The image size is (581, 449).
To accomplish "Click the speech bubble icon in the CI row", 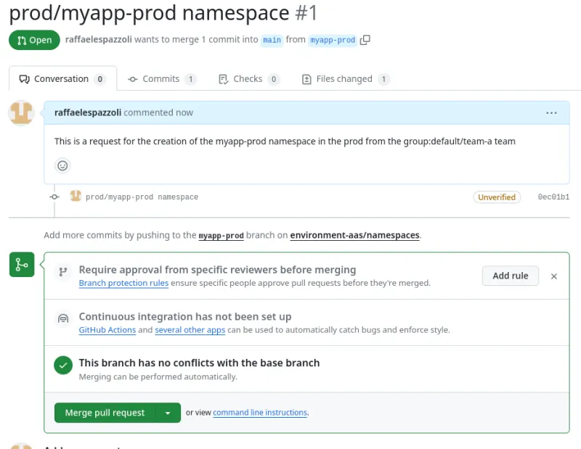I will point(63,318).
